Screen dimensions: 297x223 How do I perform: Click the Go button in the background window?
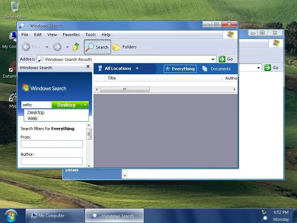pos(271,68)
